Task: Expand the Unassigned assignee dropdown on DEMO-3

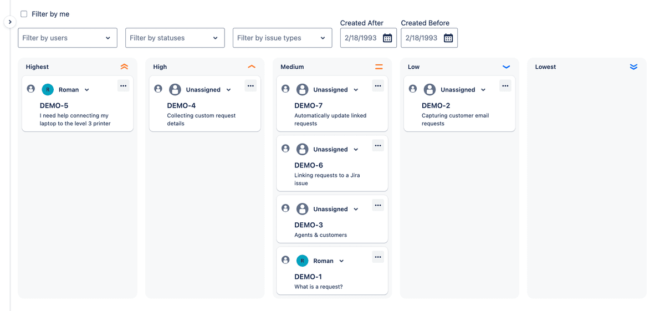Action: tap(356, 210)
